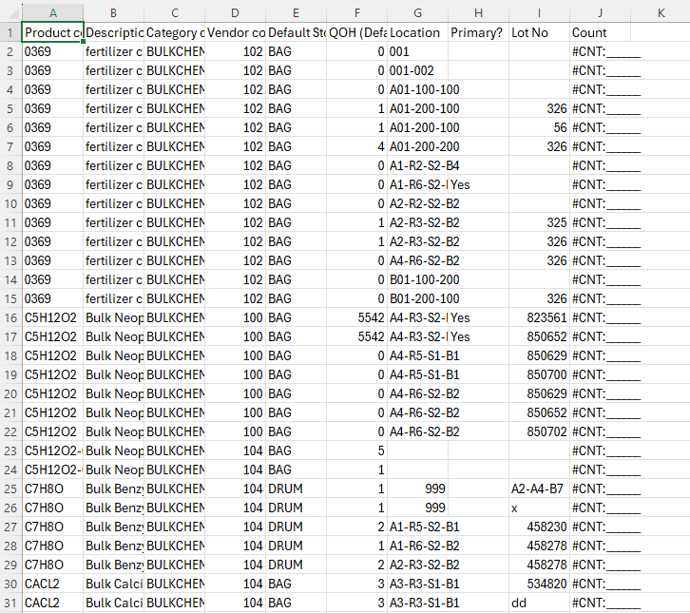Click the QOH header cell in F1
This screenshot has width=690, height=613.
(x=357, y=32)
